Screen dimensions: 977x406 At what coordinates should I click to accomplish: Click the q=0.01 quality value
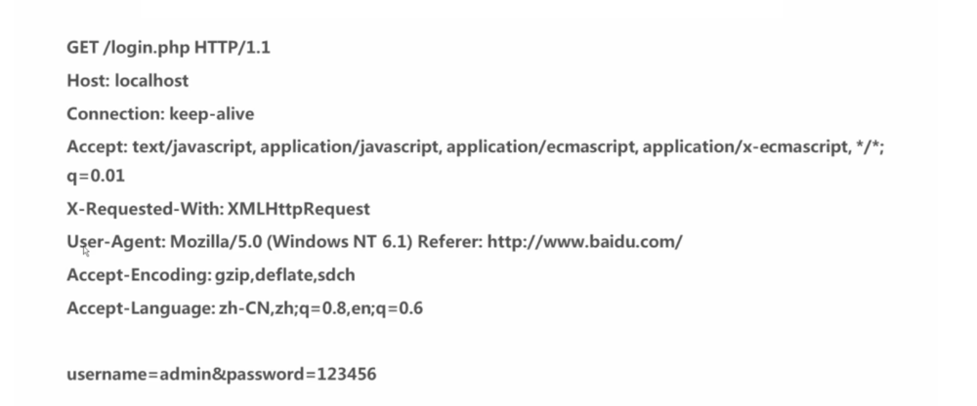(x=96, y=178)
